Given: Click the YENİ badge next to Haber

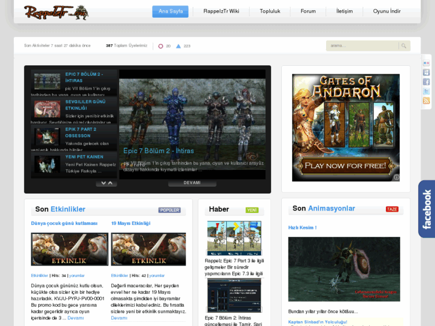Looking at the screenshot, I should pyautogui.click(x=252, y=210).
